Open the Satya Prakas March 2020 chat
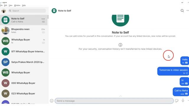Image resolution: width=189 pixels, height=106 pixels. [24, 62]
